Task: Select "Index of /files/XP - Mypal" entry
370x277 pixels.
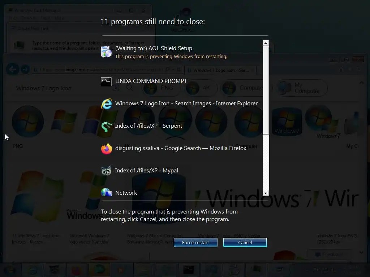Action: (146, 171)
